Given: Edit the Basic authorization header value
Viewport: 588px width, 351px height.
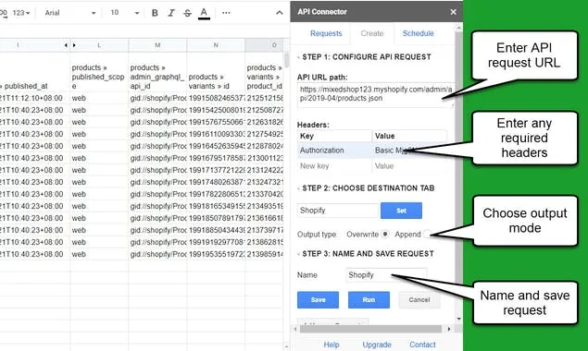Looking at the screenshot, I should [409, 151].
